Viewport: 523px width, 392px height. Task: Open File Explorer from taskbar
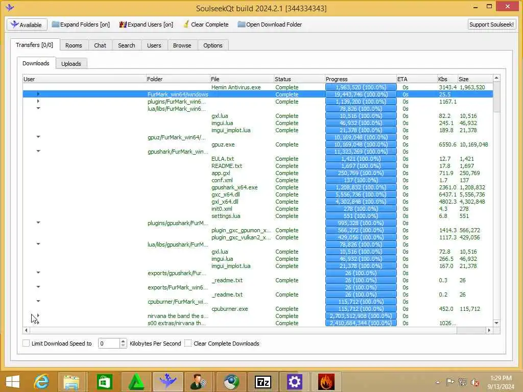[x=72, y=382]
